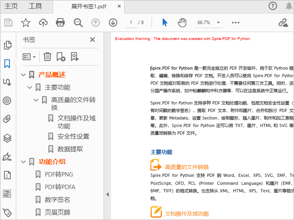Print the document
Viewport: 294px width, 220px height.
pyautogui.click(x=60, y=23)
